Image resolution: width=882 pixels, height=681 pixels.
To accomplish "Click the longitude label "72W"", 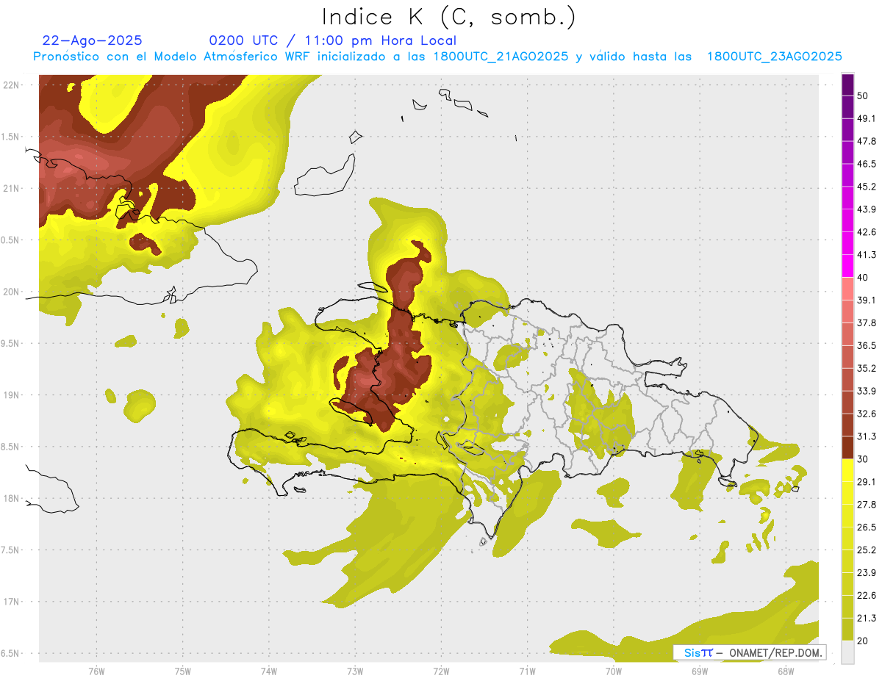I will click(x=441, y=671).
